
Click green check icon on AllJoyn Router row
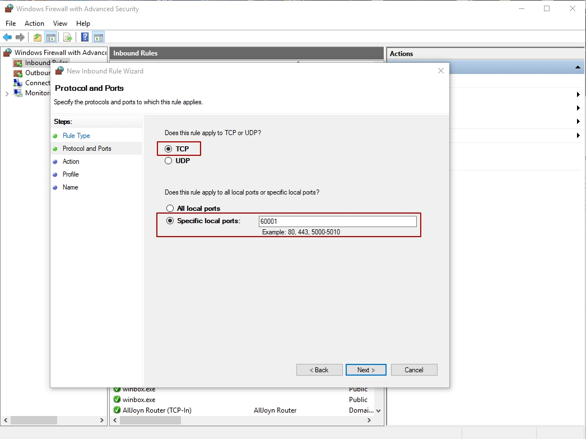click(117, 410)
